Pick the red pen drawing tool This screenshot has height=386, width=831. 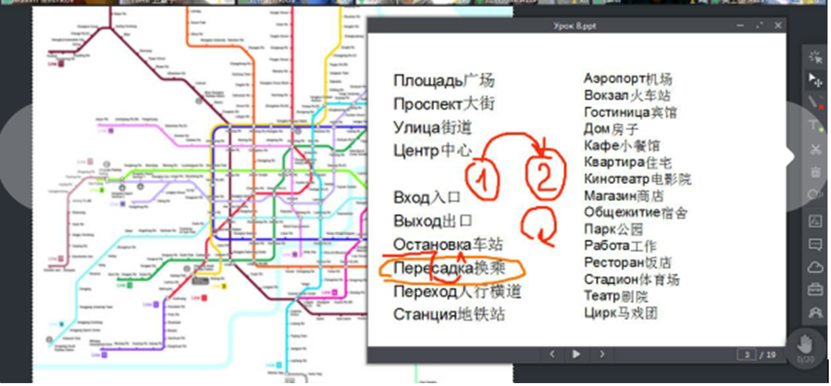click(815, 103)
